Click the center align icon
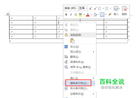 [x=76, y=14]
